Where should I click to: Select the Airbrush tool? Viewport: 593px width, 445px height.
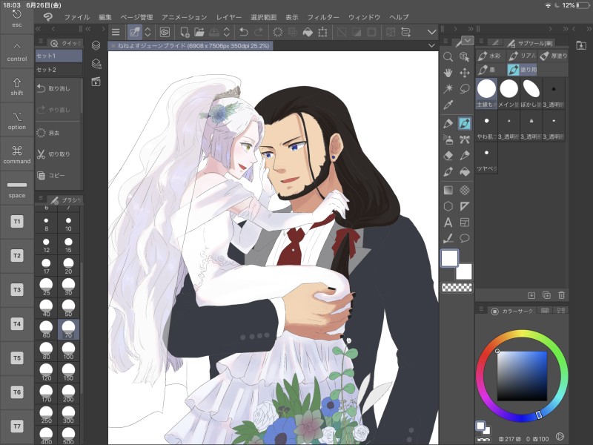point(448,139)
